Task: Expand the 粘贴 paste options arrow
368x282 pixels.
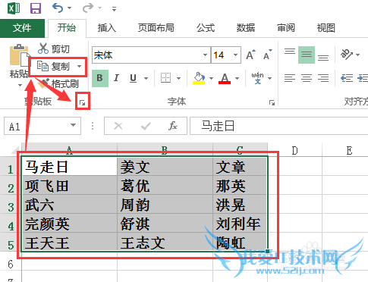Action: [20, 85]
